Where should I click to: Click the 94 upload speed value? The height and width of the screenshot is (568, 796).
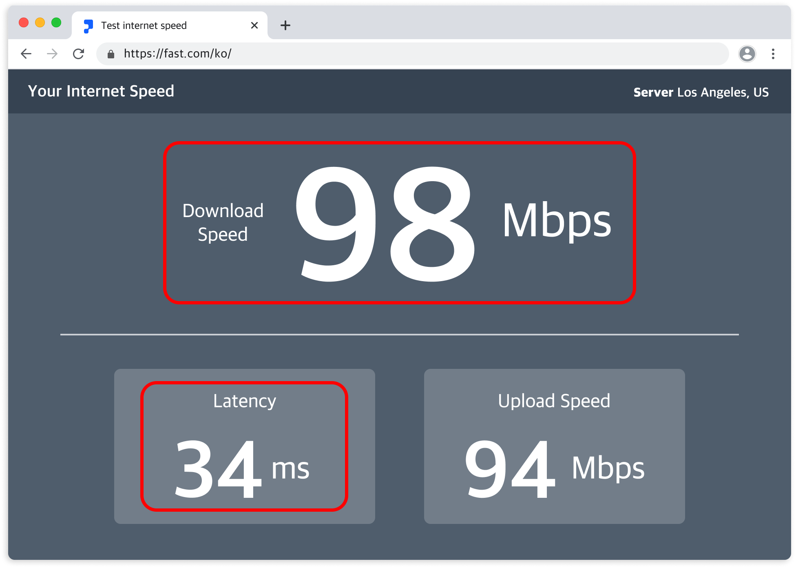pos(510,469)
